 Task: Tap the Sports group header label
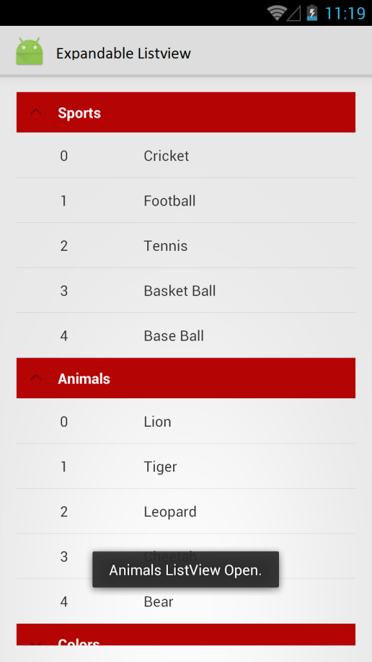(x=79, y=112)
